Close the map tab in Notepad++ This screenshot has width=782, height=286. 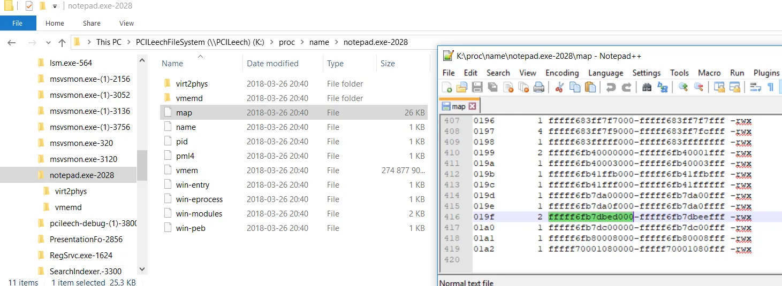point(472,106)
